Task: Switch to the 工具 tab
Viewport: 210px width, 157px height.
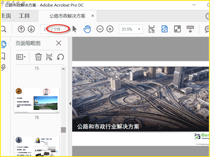Action: pyautogui.click(x=24, y=16)
